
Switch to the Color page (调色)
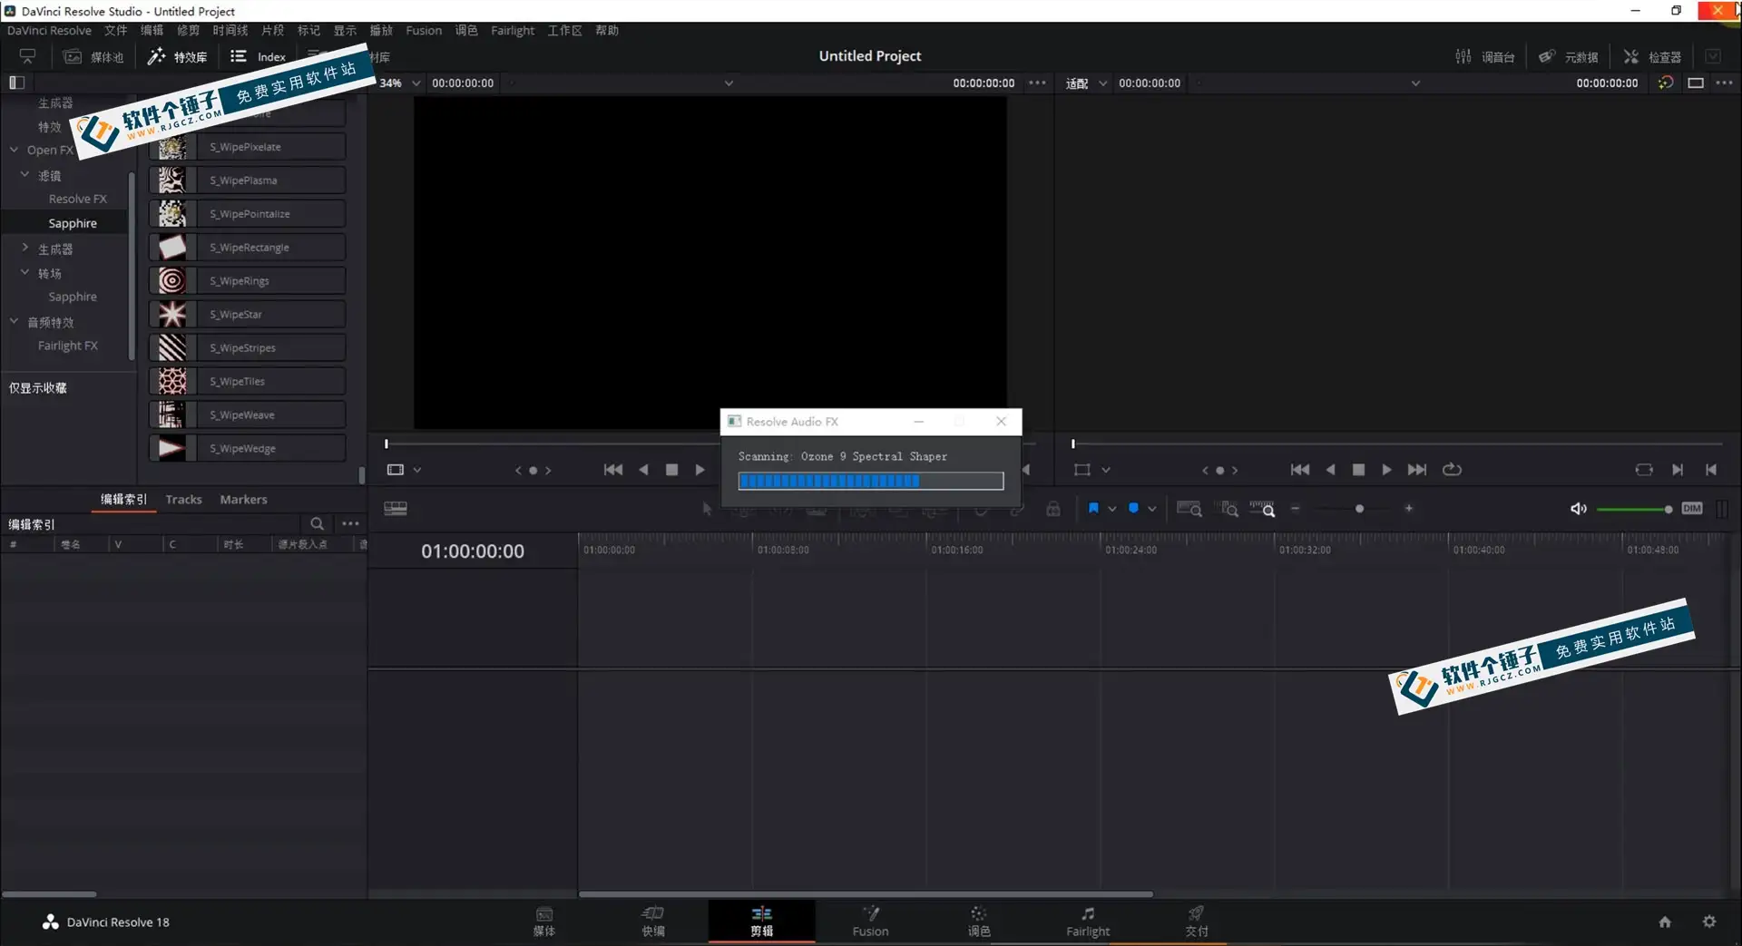(979, 922)
